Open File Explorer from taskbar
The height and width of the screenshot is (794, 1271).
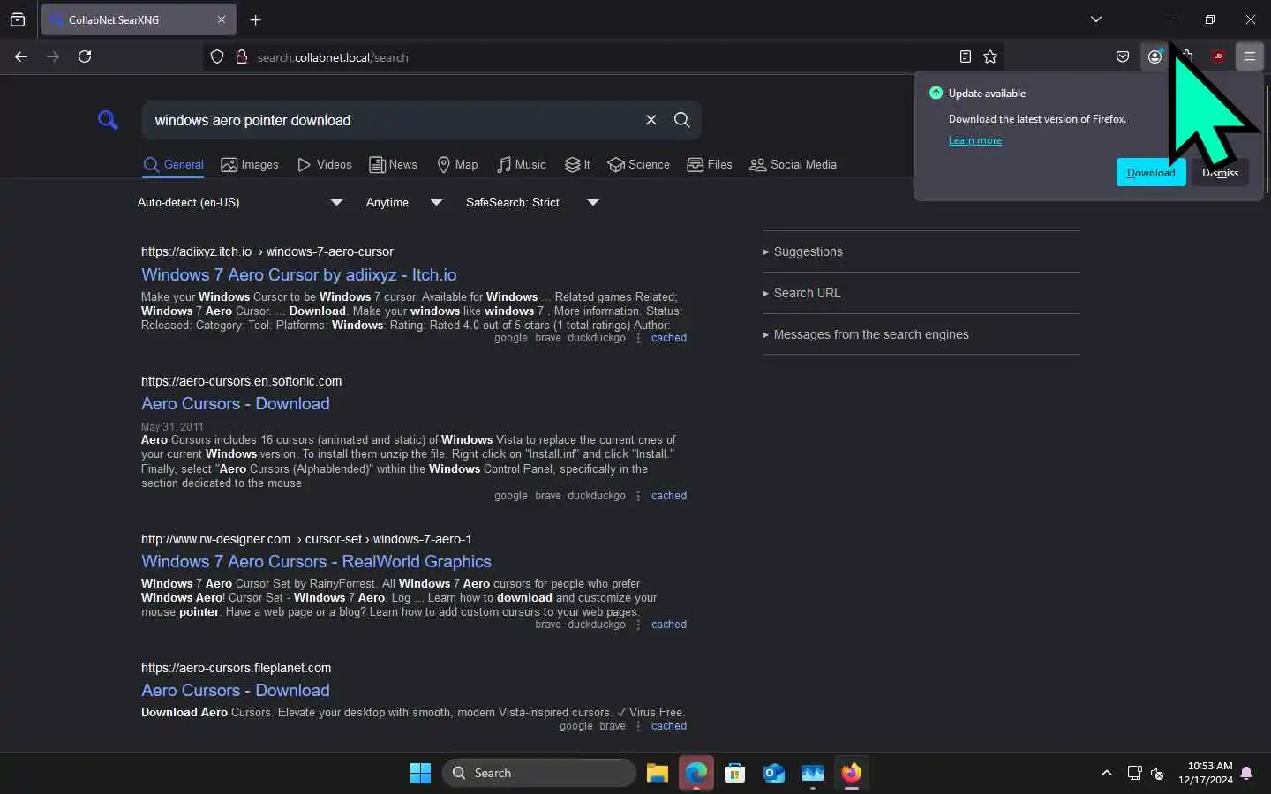click(x=657, y=773)
